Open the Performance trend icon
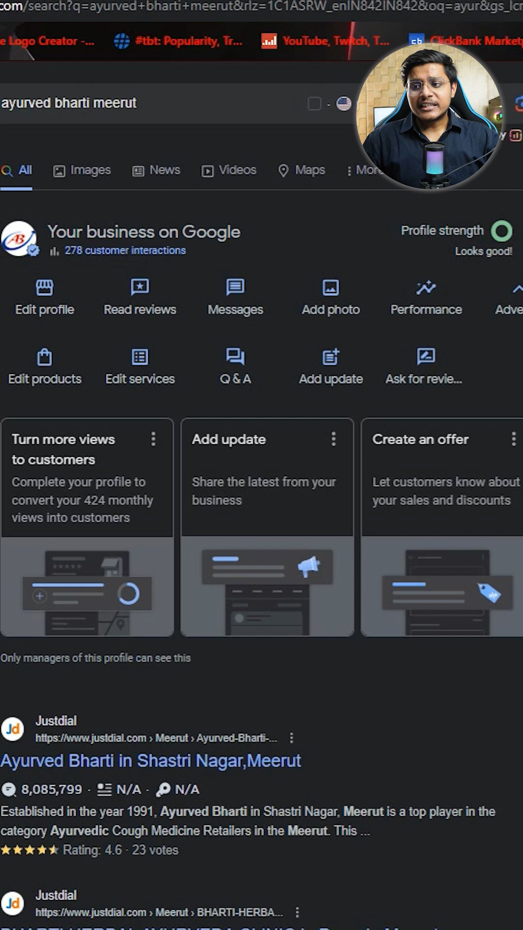The height and width of the screenshot is (930, 523). click(x=426, y=288)
